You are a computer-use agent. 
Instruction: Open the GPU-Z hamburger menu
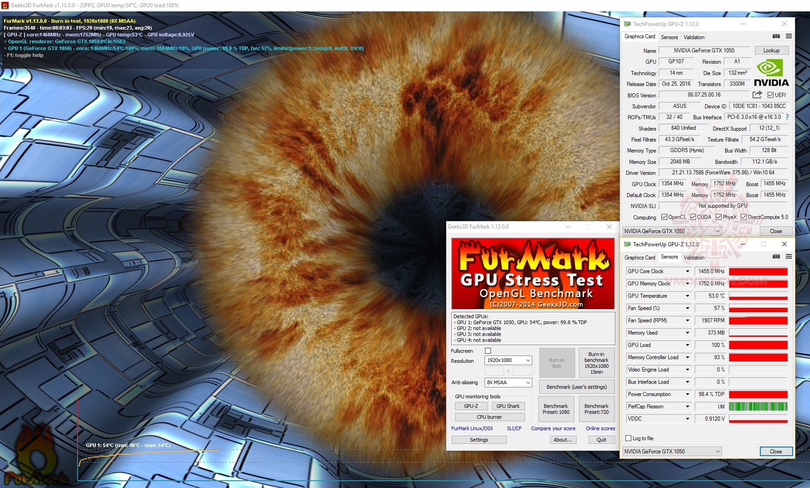click(789, 36)
